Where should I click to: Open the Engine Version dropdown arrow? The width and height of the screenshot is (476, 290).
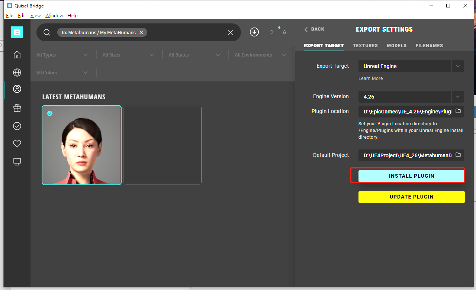click(x=458, y=96)
